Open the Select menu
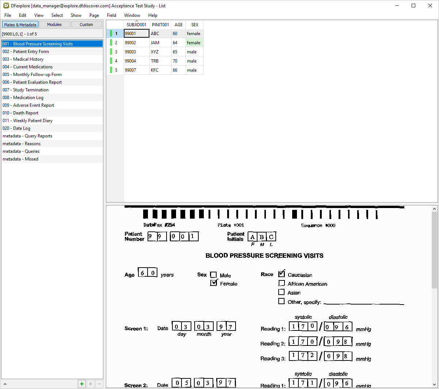 [x=57, y=15]
